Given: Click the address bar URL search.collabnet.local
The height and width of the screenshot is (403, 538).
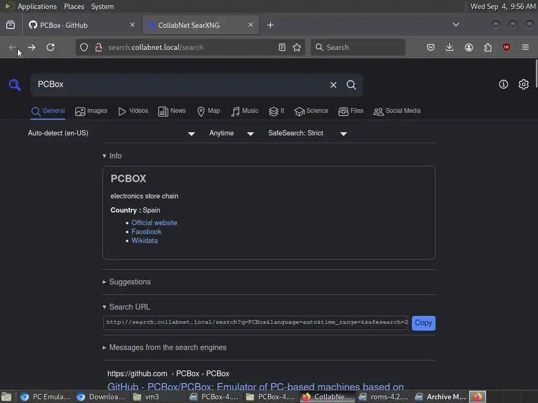Looking at the screenshot, I should [x=156, y=47].
